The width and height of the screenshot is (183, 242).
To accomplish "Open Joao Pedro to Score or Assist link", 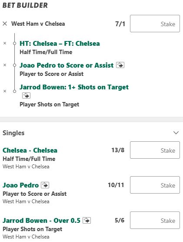I will tap(67, 65).
